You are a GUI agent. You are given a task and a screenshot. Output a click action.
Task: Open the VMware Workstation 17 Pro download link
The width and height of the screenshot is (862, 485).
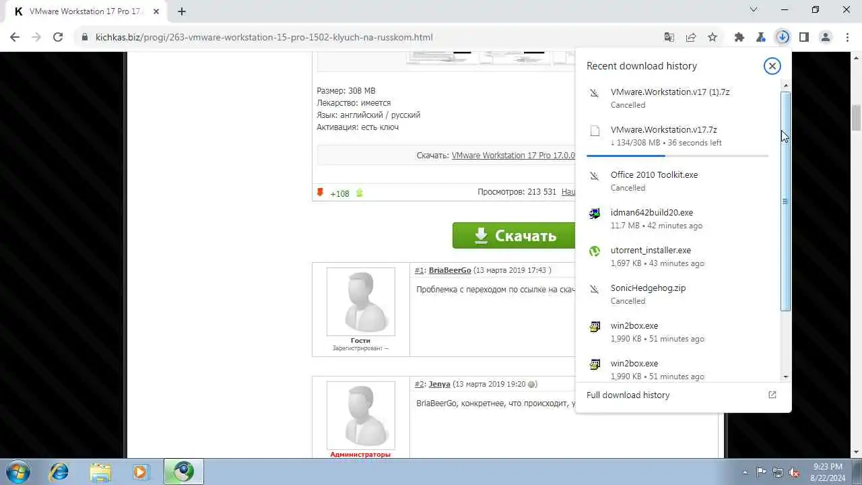click(x=513, y=156)
